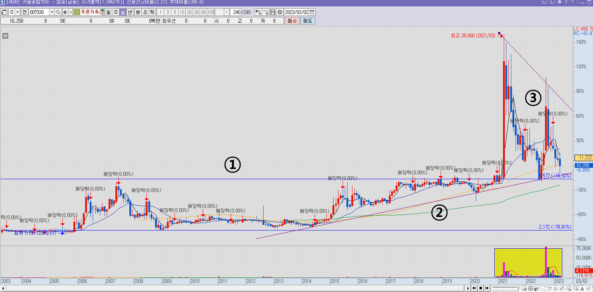Open the date picker calendar icon
Image resolution: width=593 pixels, height=292 pixels.
click(312, 12)
